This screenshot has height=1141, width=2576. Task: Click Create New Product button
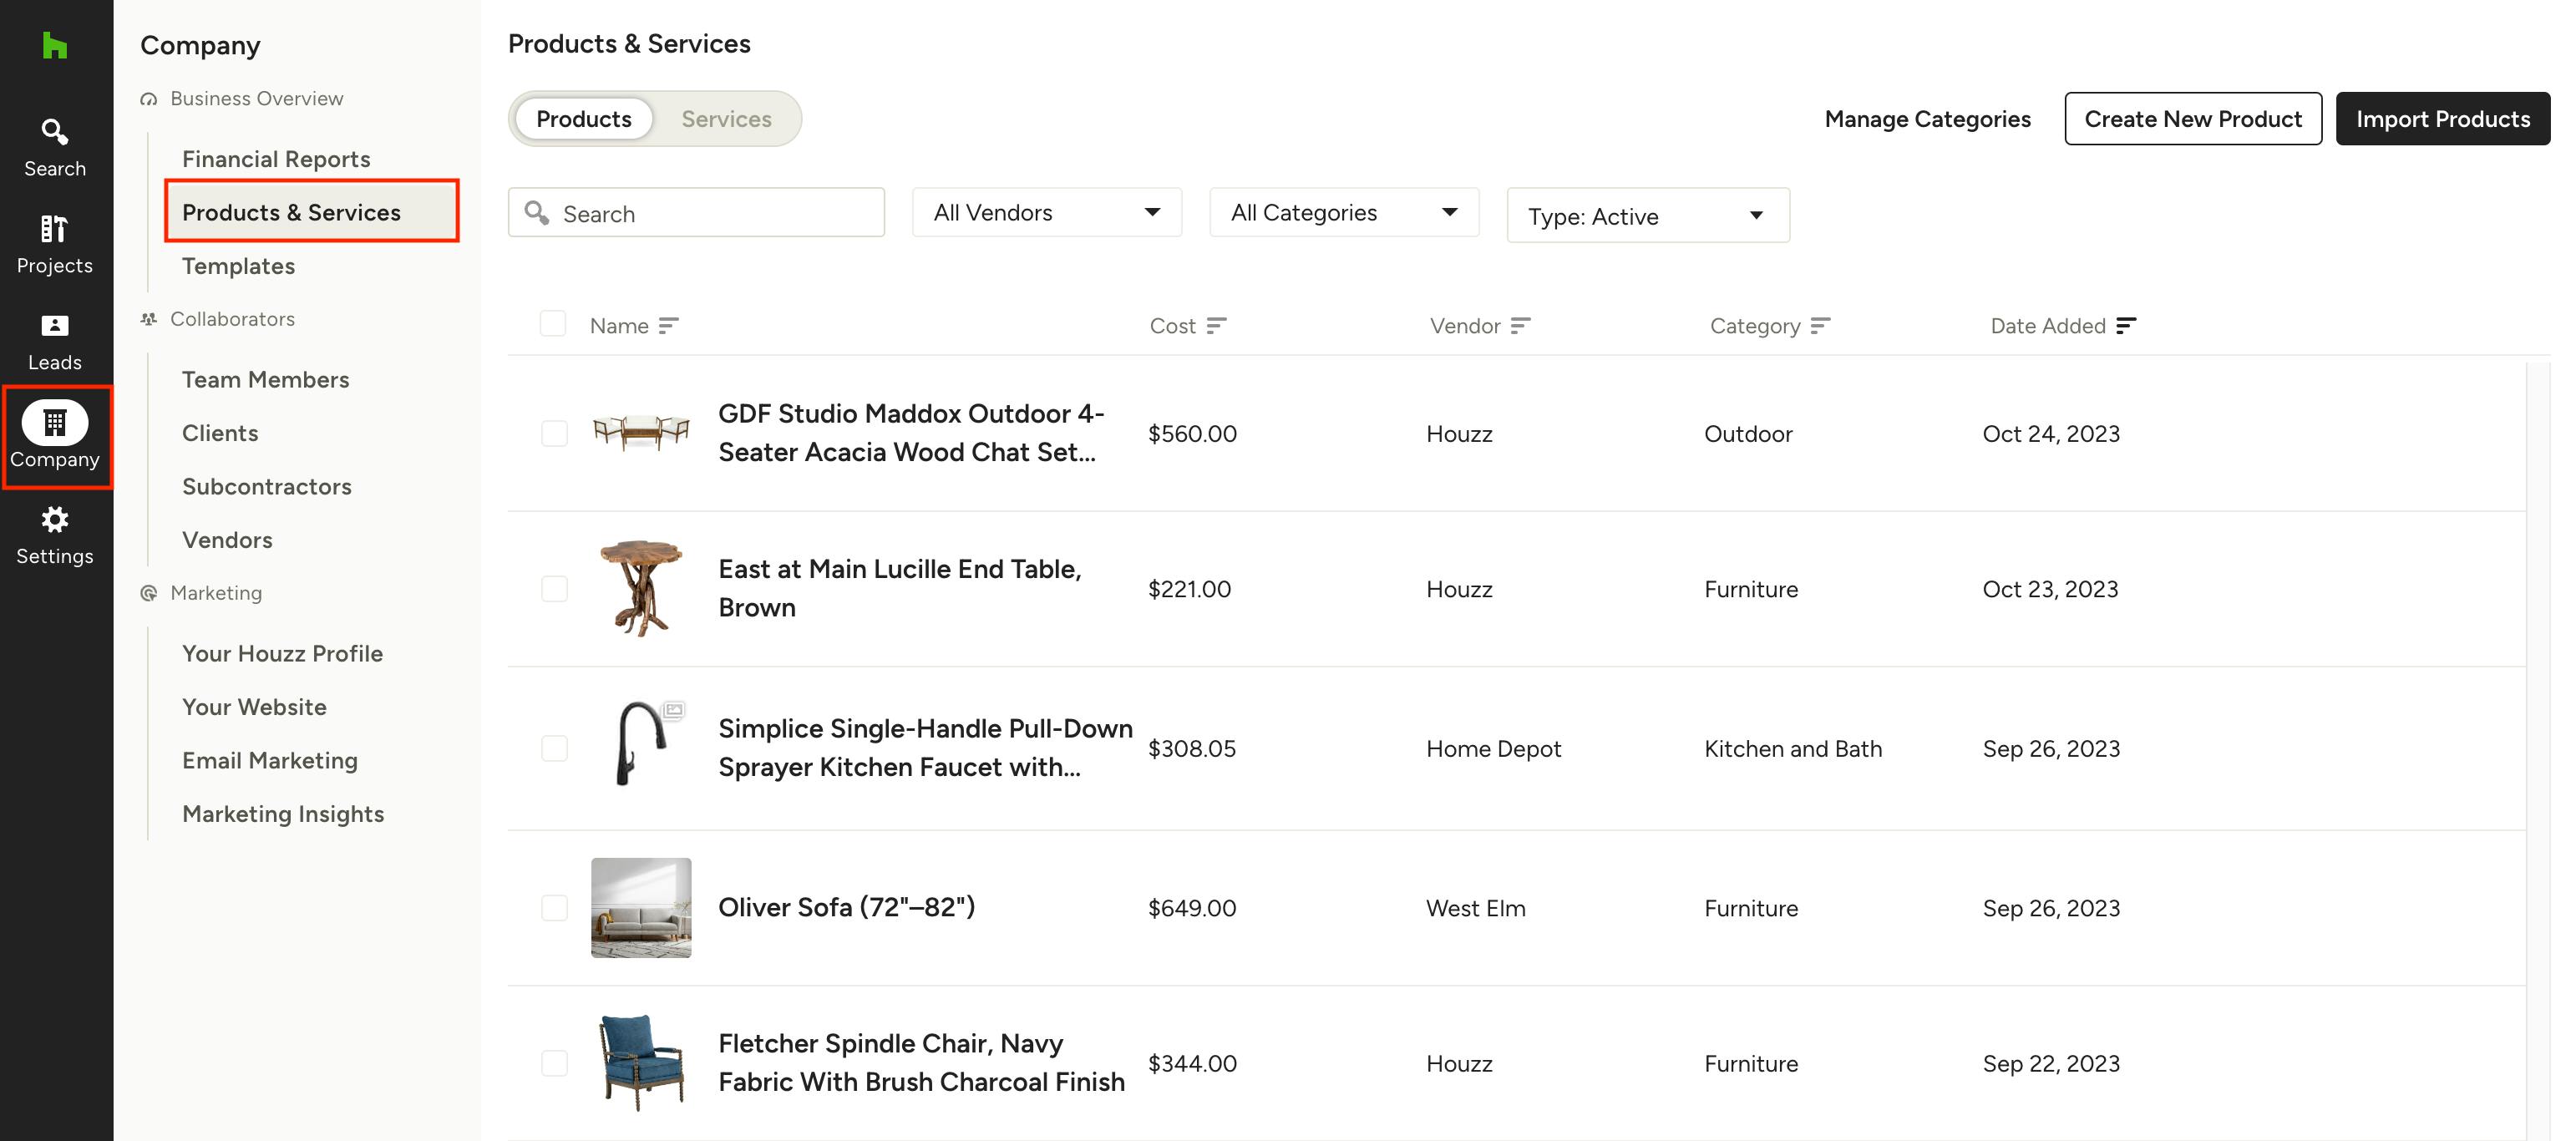[2193, 119]
